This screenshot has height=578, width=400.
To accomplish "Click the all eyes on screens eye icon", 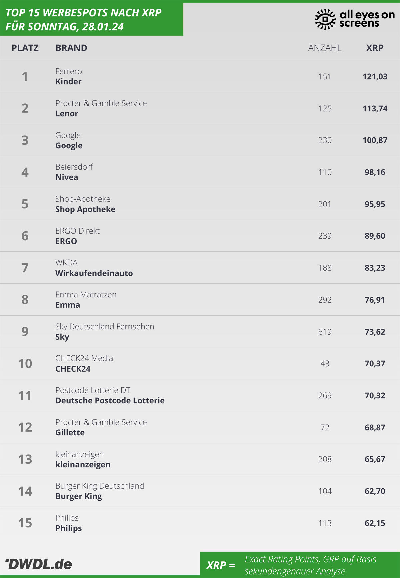I will tap(325, 19).
